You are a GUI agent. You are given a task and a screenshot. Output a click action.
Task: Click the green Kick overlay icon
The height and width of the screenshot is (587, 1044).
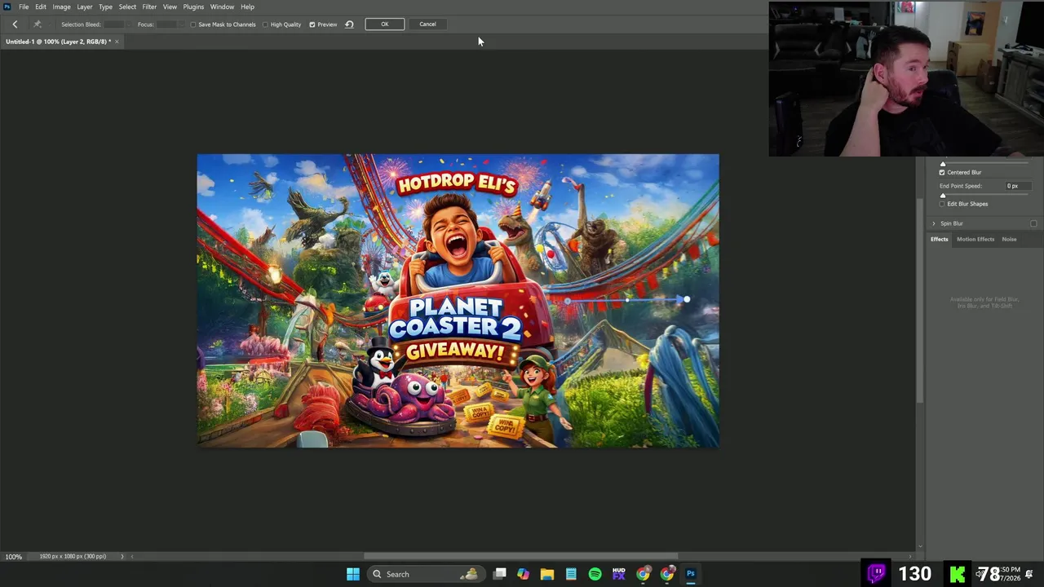(958, 573)
